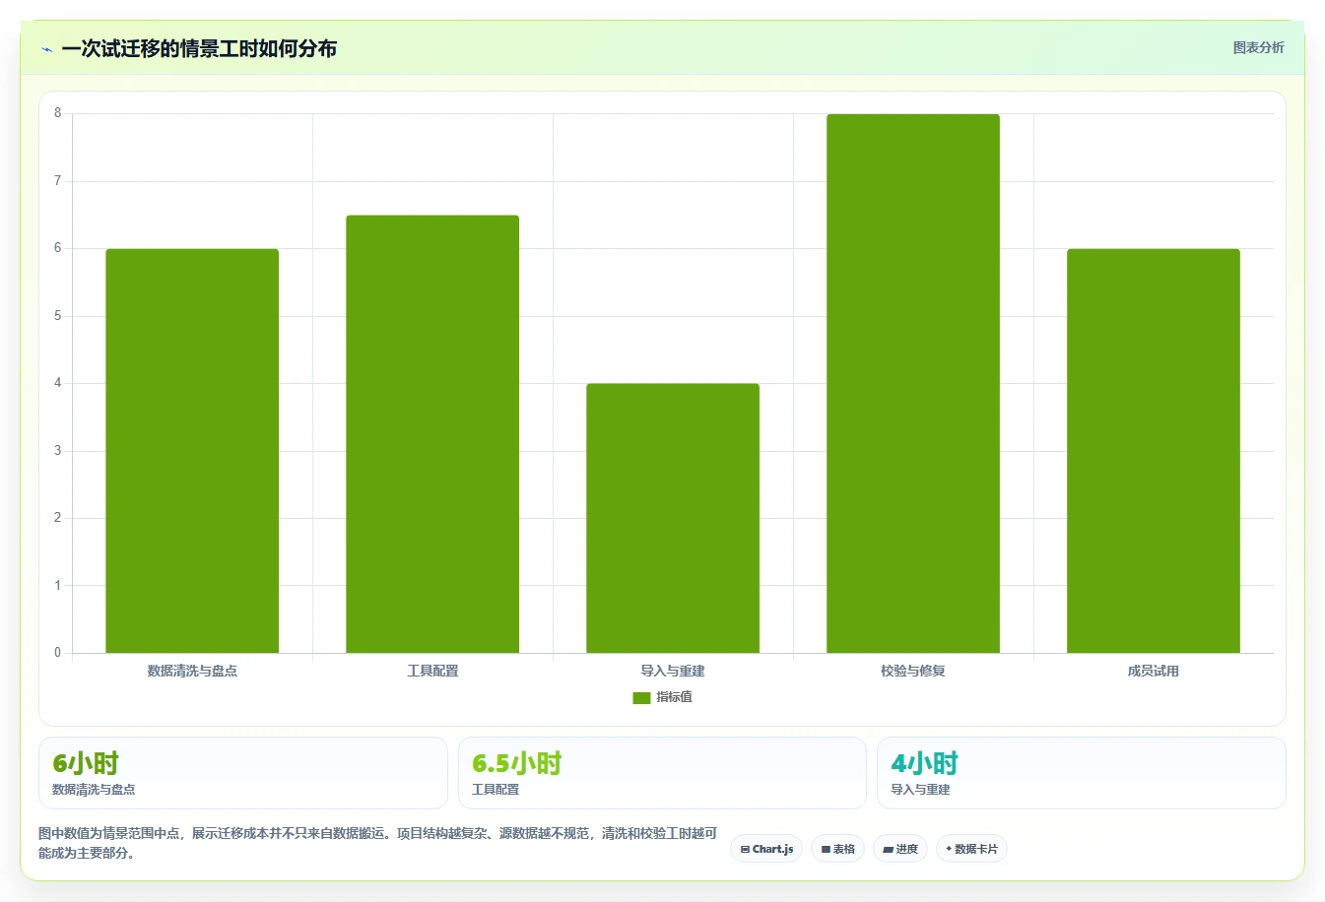
Task: Click the 导入与重建 bar in the chart
Action: pos(673,518)
